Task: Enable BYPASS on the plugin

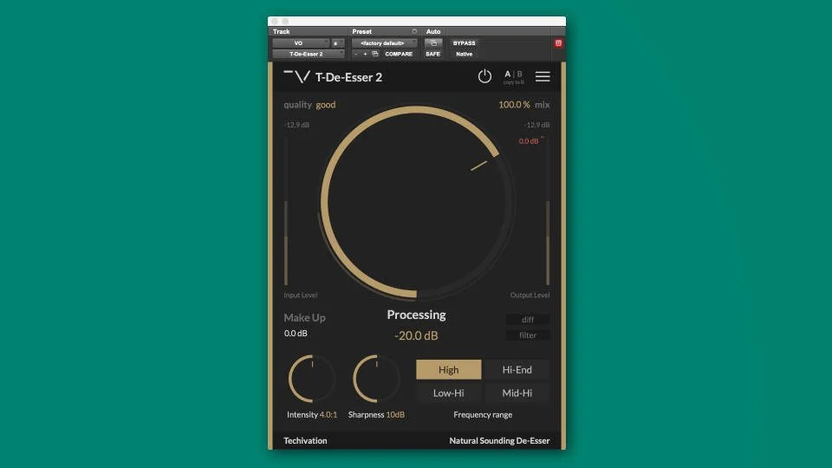Action: [464, 43]
